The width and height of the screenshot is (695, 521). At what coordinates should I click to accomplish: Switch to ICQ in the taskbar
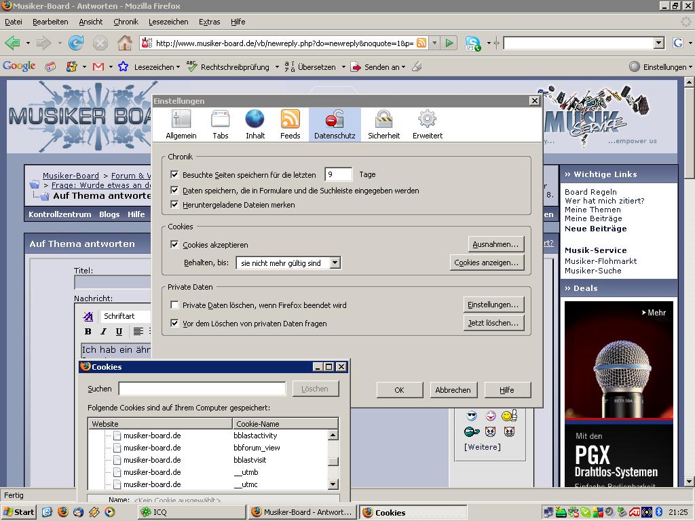click(191, 512)
